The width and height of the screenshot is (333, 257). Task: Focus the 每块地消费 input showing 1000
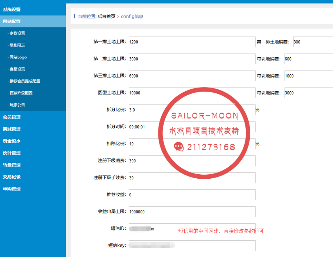309,76
